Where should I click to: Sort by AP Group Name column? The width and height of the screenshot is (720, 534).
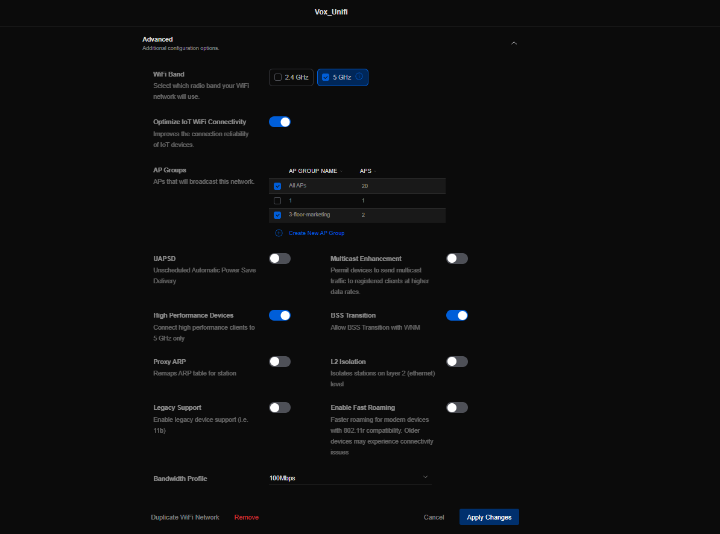tap(313, 171)
